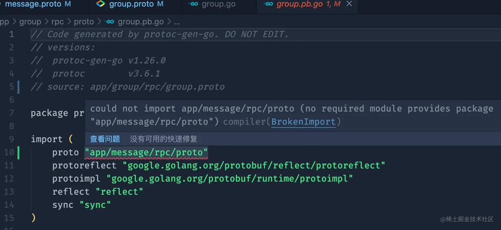Click line number 10 in gutter
The image size is (501, 230).
9,152
